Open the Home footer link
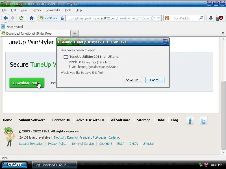 (x=8, y=120)
